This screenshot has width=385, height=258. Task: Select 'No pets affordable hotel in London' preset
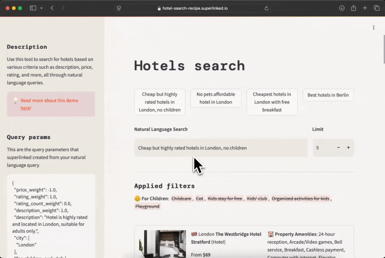coord(216,98)
